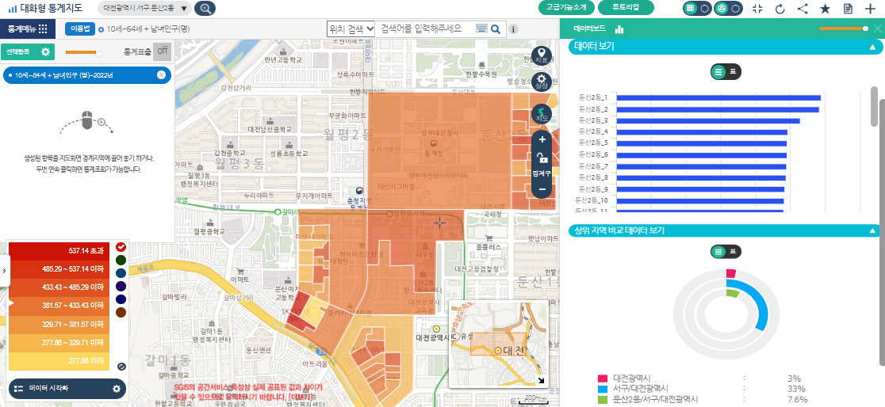Collapse the 상위 지역 비교 데이터 보기 section

[872, 231]
